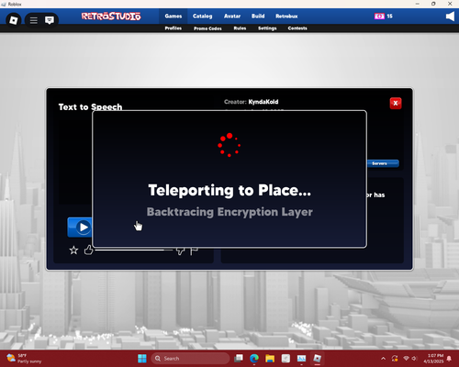Click the red loading spinner
Image resolution: width=459 pixels, height=367 pixels.
[x=229, y=145]
